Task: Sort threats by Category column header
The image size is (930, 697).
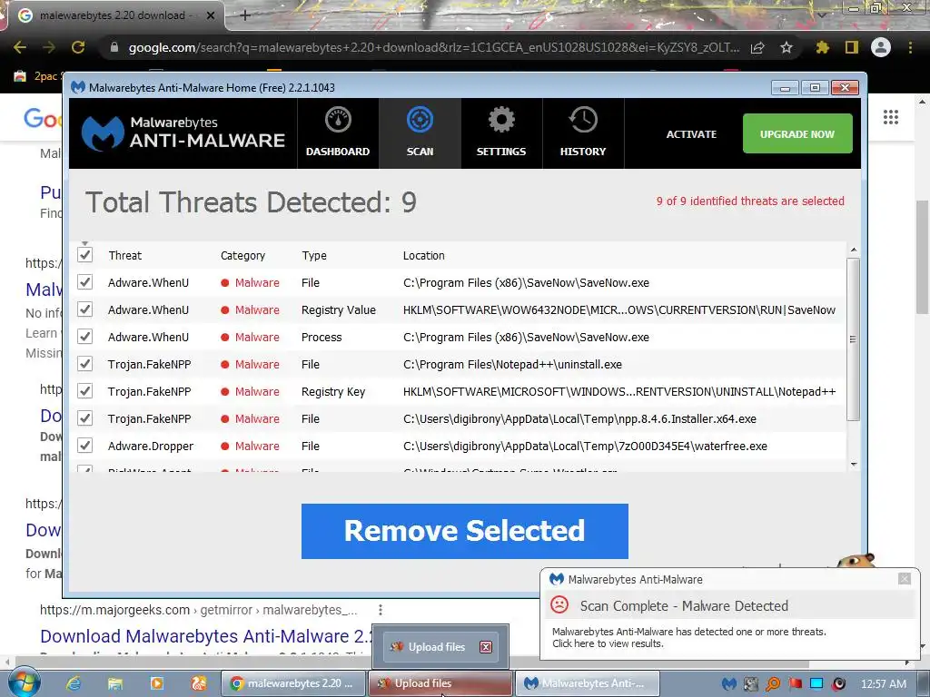Action: [242, 255]
